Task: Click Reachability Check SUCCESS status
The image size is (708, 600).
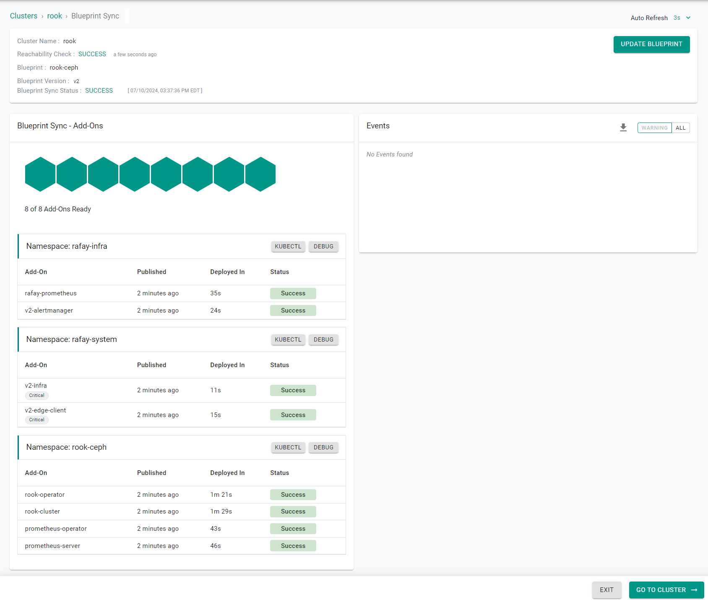Action: [x=92, y=54]
